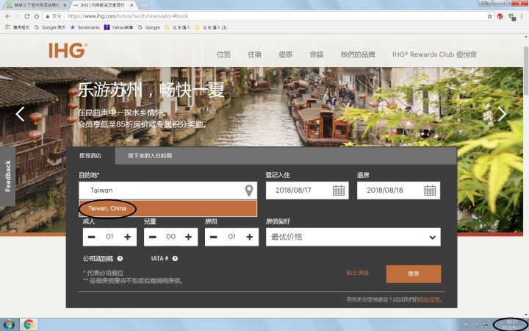
Task: Show previous banner slide arrow
Action: click(21, 114)
